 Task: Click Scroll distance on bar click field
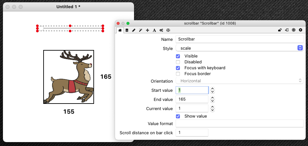tap(192, 133)
